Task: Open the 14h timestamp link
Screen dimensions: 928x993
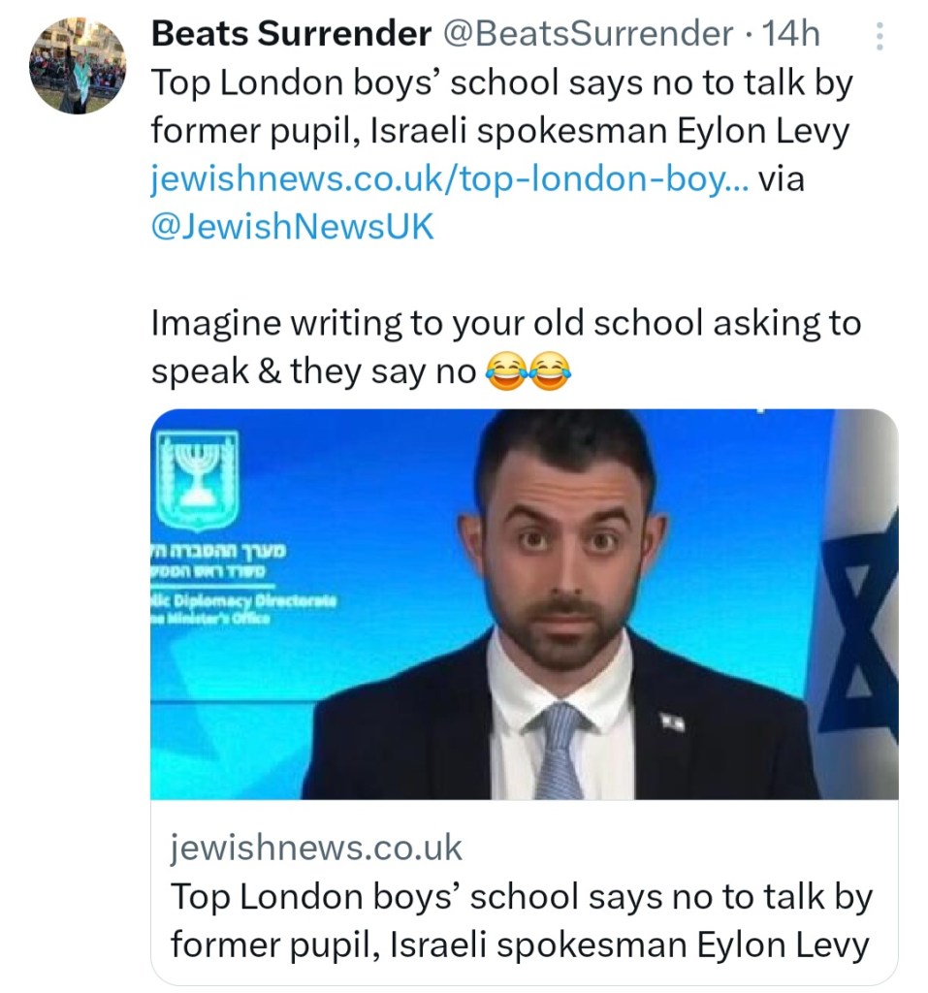Action: pyautogui.click(x=791, y=34)
